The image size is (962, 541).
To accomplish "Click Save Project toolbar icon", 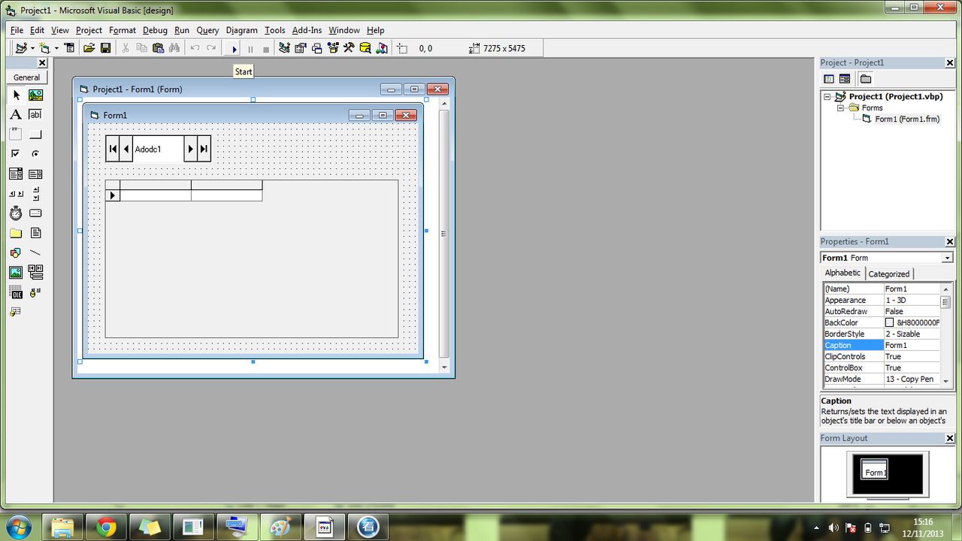I will (105, 48).
